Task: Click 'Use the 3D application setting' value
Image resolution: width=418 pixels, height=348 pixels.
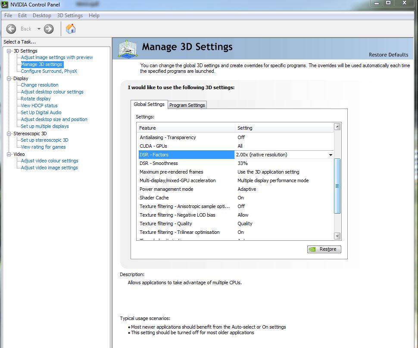Action: click(268, 172)
